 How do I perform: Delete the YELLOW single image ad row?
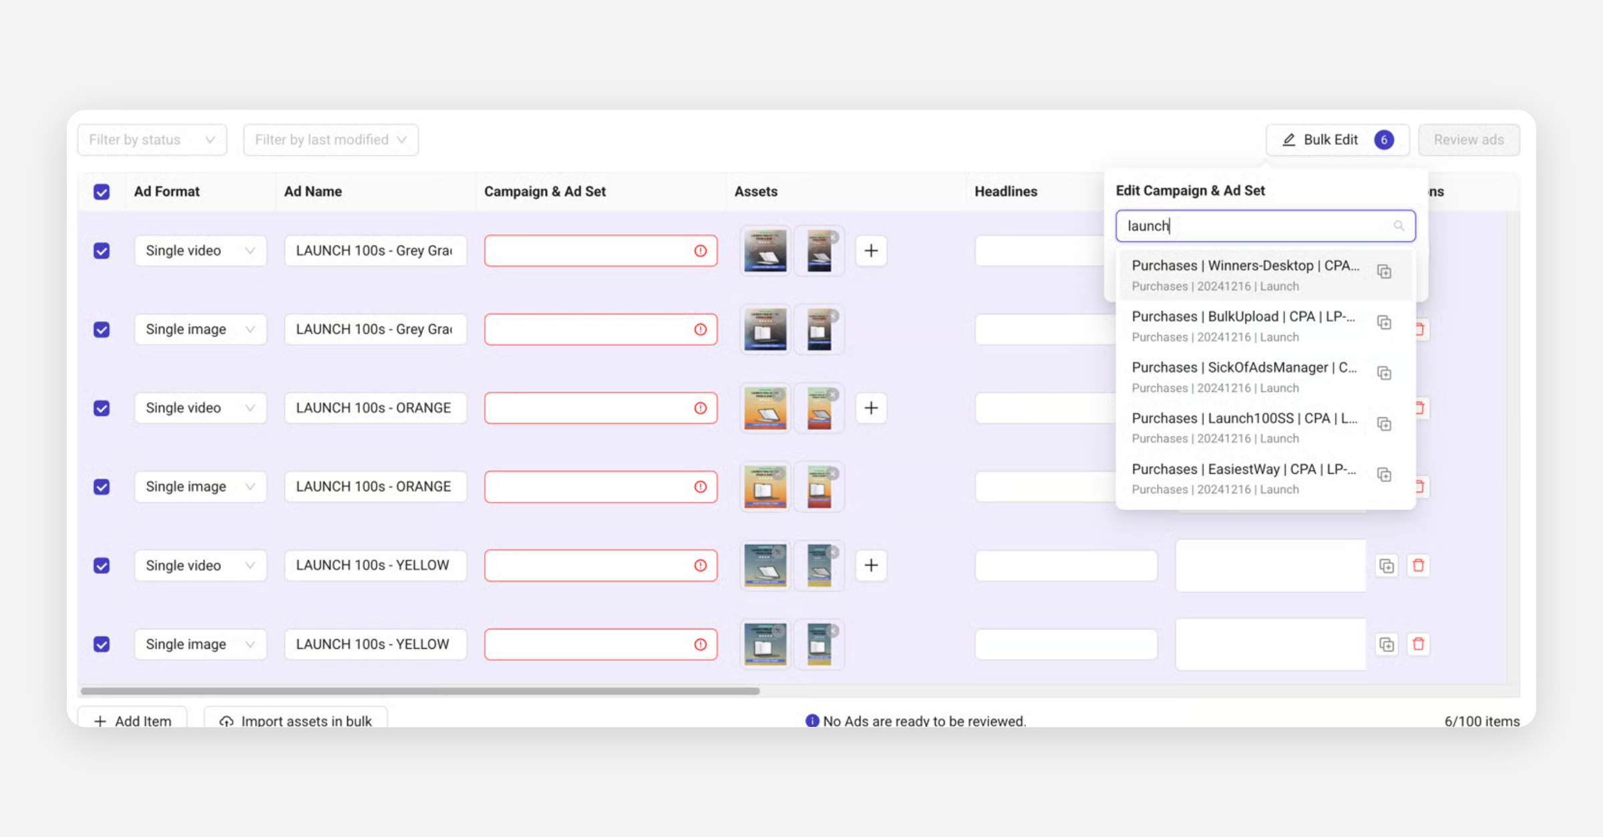(x=1419, y=644)
